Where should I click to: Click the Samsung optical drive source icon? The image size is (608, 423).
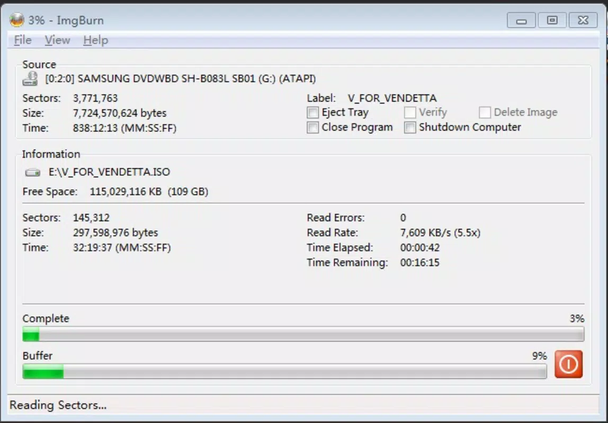[30, 79]
